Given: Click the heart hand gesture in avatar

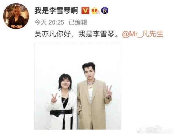Looking at the screenshot, I should coord(16,27).
